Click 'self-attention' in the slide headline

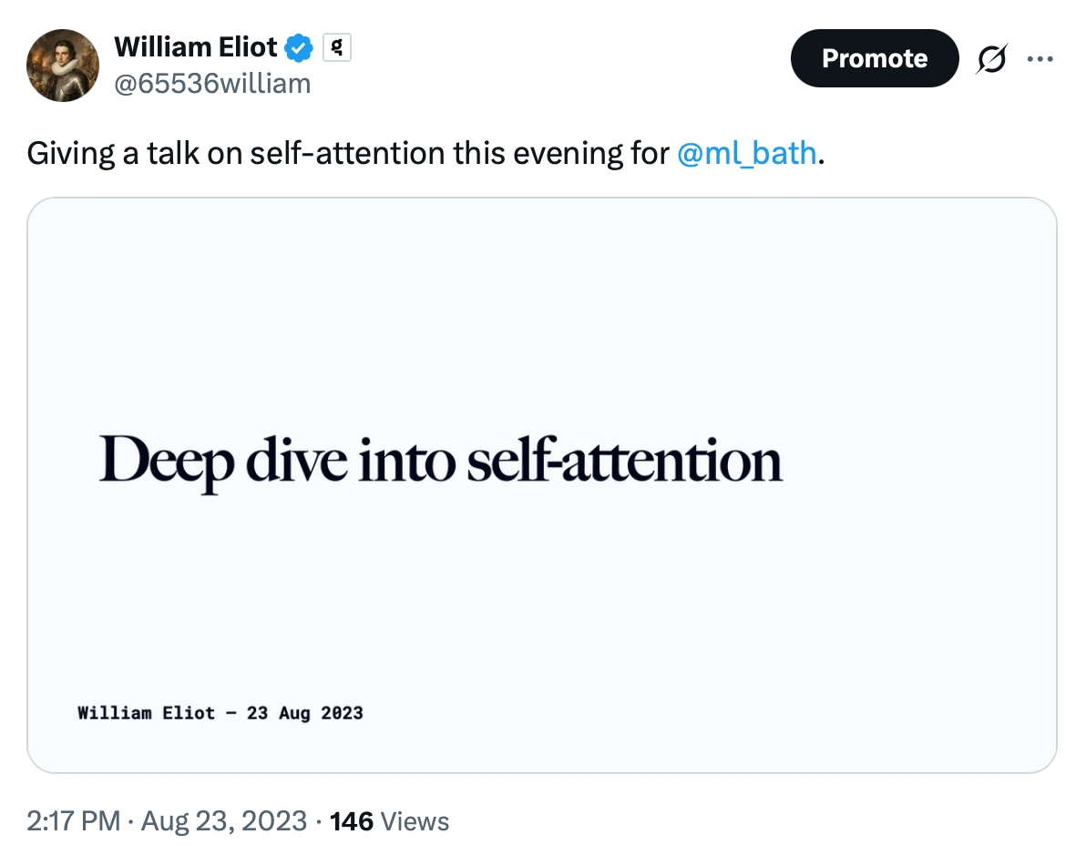pos(624,461)
